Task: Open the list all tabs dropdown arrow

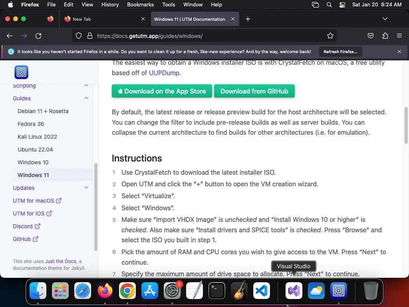Action: (x=385, y=19)
